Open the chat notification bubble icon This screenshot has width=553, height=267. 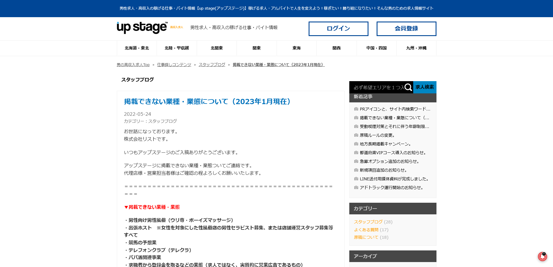pos(542,257)
